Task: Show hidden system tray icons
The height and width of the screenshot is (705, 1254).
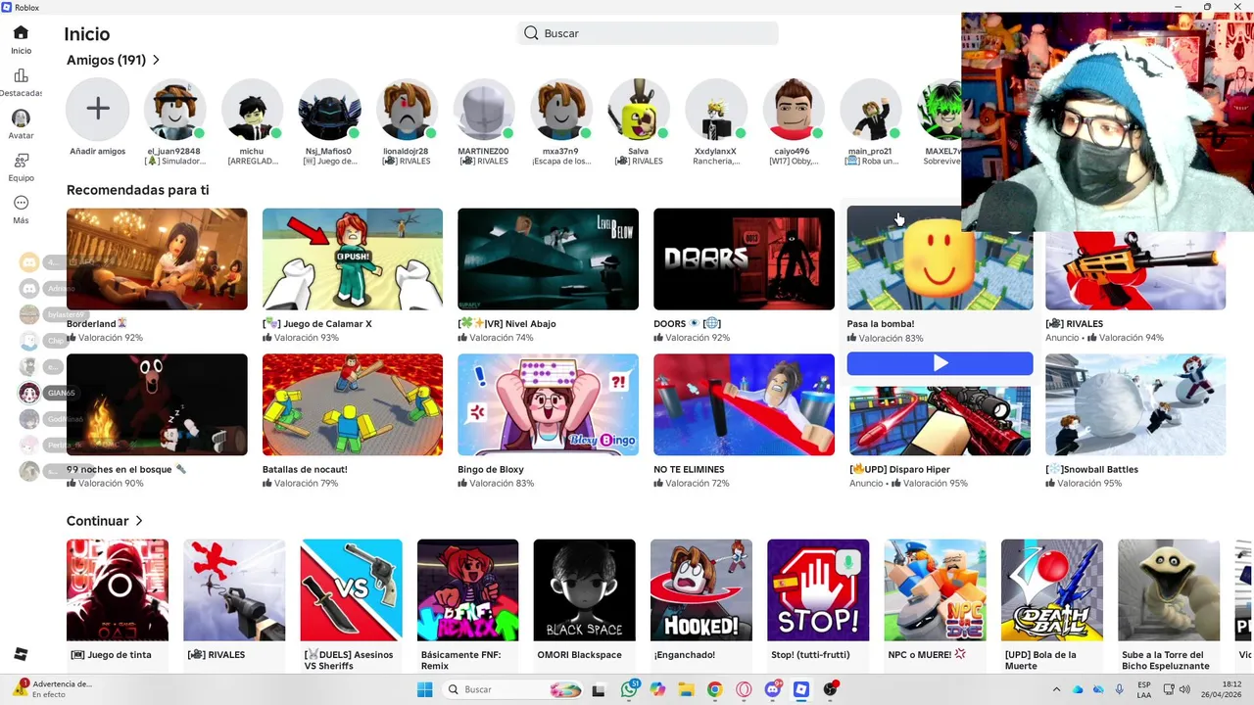Action: tap(1056, 689)
